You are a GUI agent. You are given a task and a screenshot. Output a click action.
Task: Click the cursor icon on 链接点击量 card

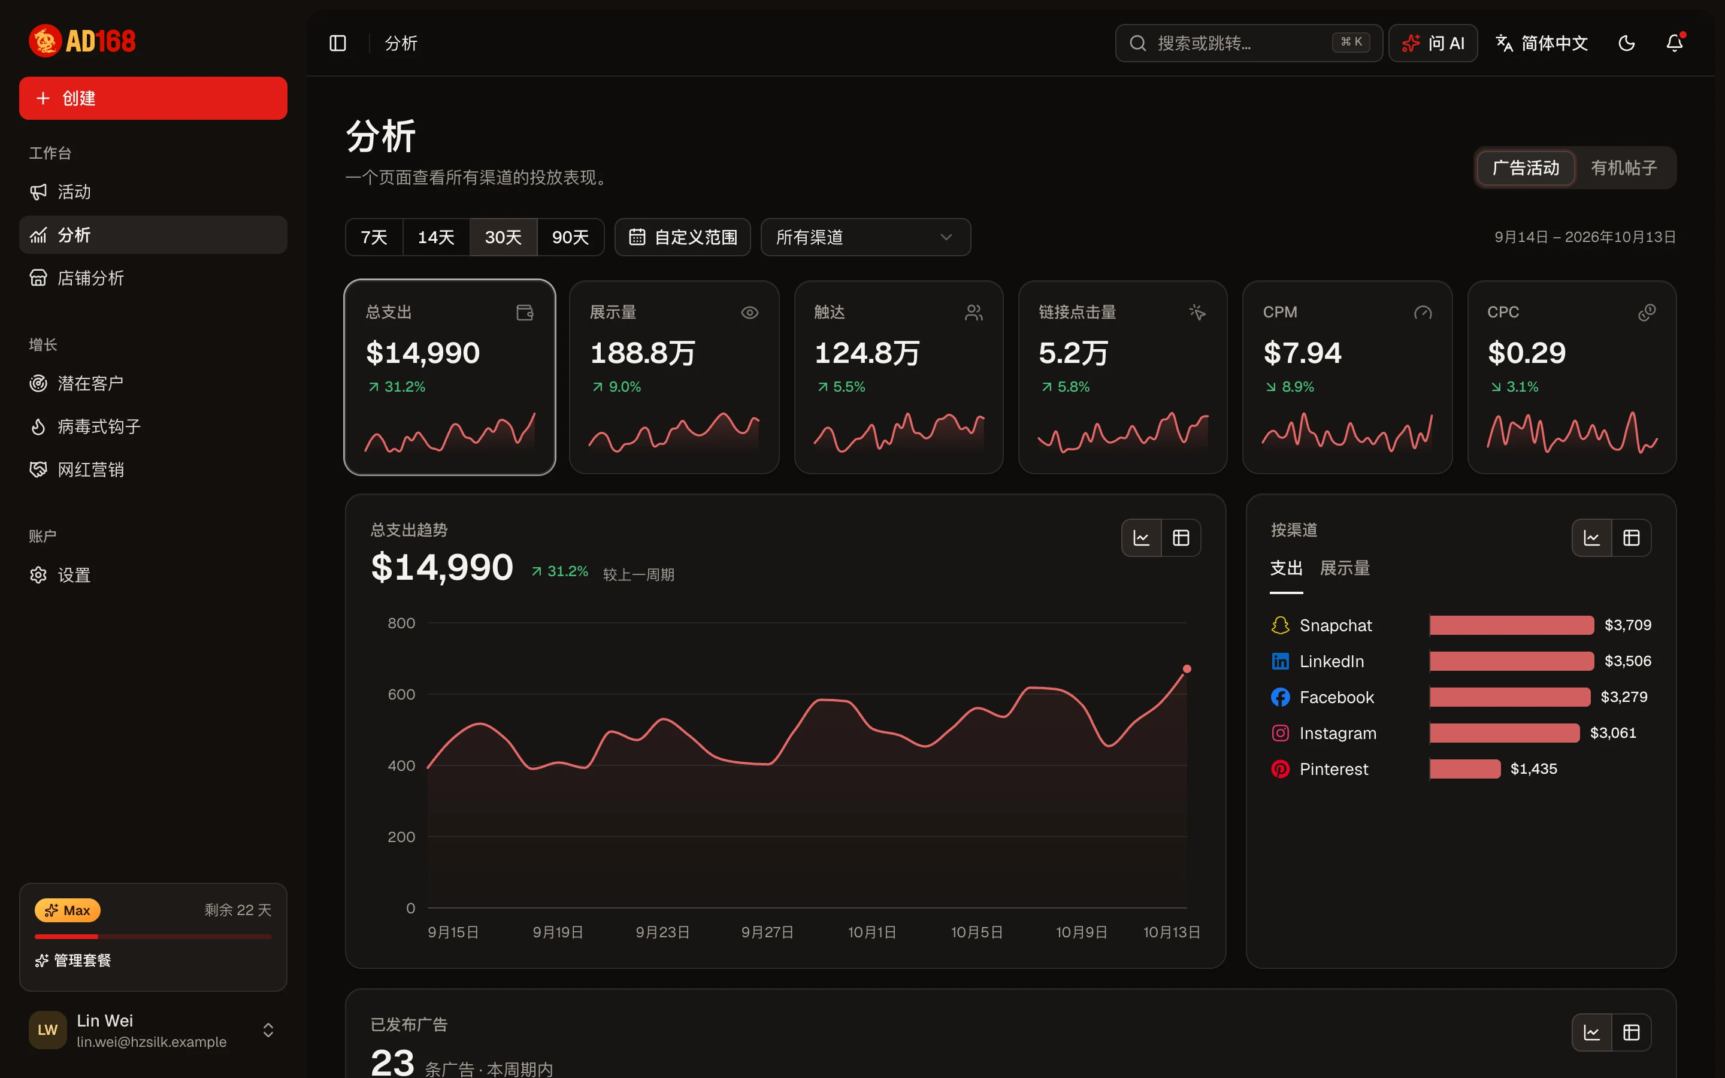[1197, 312]
